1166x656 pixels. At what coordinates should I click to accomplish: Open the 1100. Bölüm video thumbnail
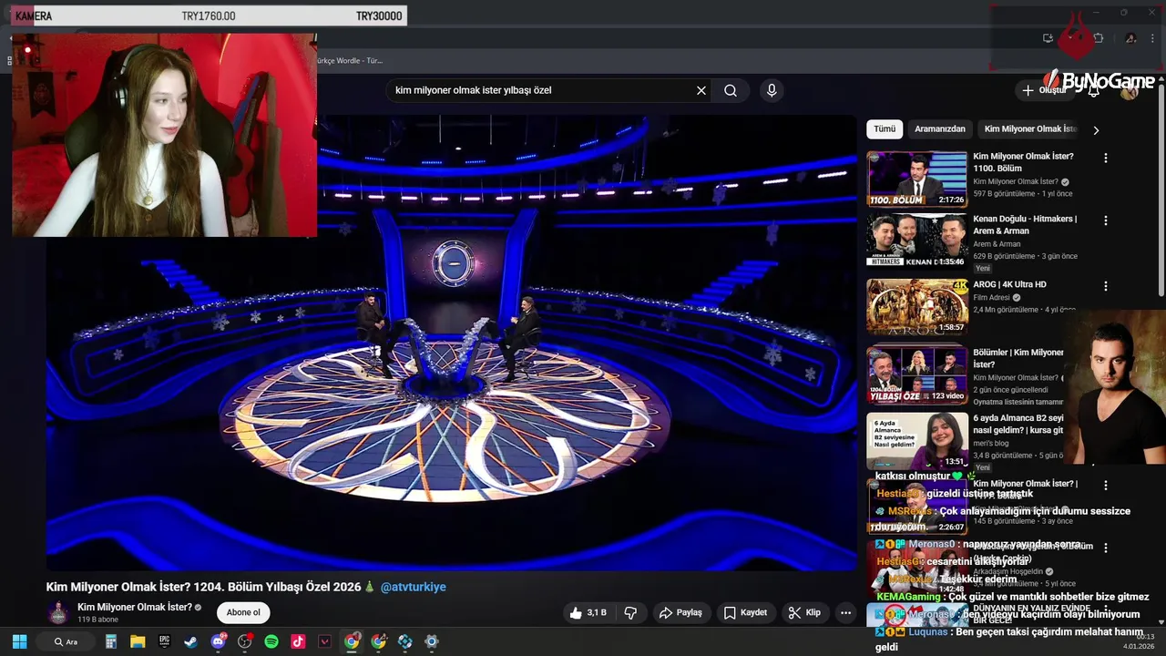(916, 179)
